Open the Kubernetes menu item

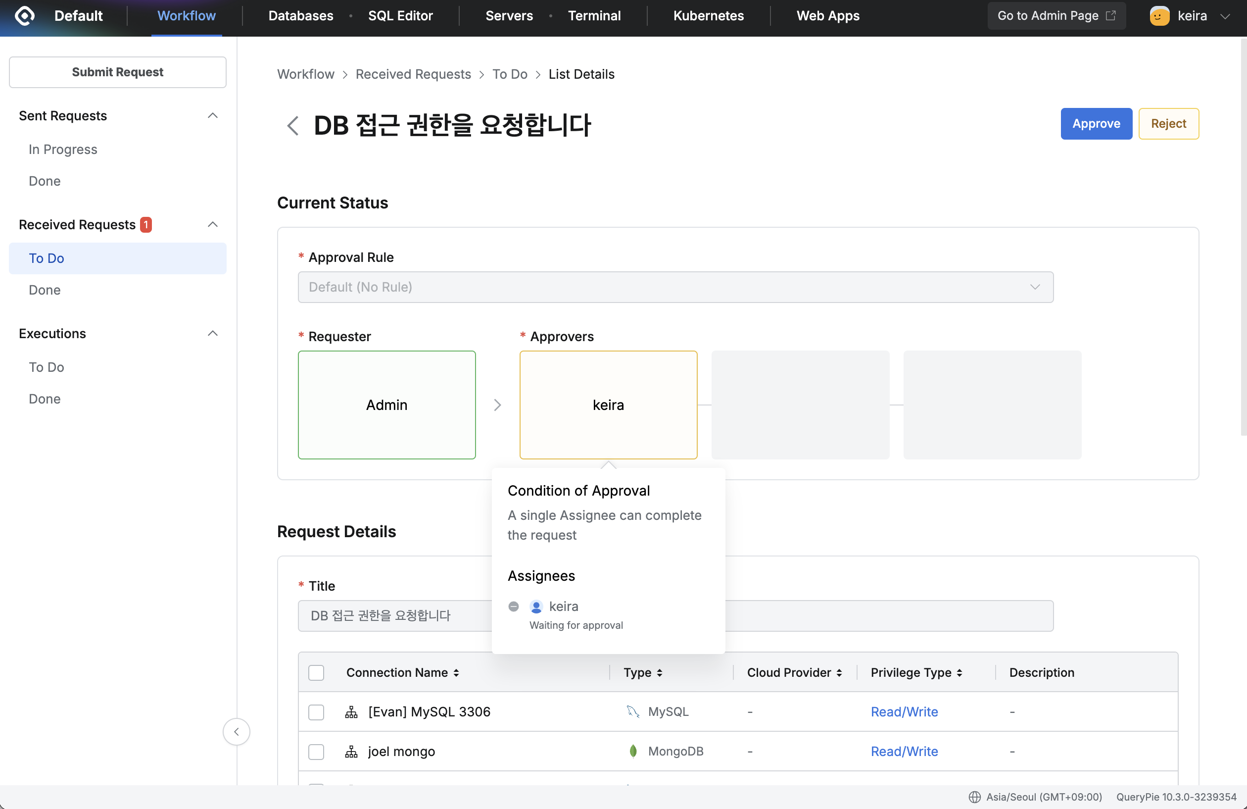click(709, 16)
